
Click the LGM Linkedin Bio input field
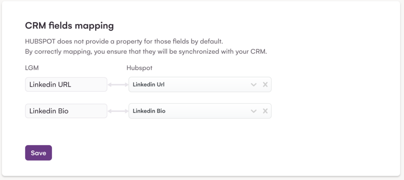[x=66, y=111]
